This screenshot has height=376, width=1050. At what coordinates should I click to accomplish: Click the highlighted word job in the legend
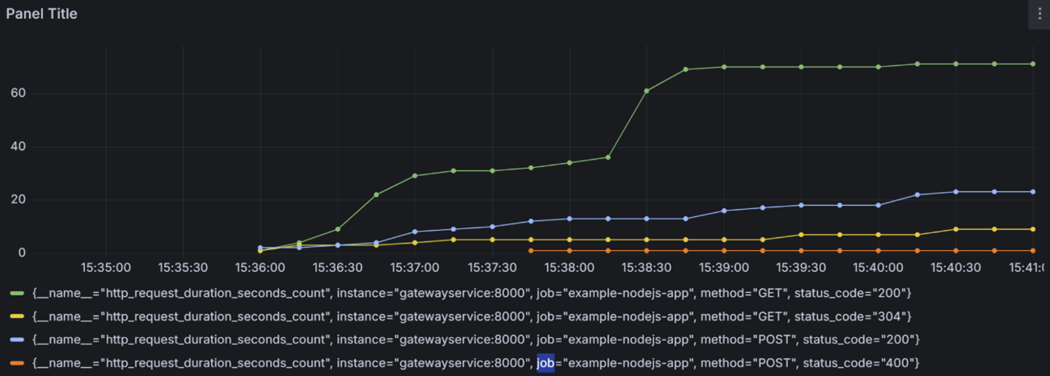click(x=546, y=363)
